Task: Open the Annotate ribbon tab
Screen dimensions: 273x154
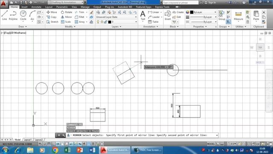Action: pyautogui.click(x=36, y=7)
